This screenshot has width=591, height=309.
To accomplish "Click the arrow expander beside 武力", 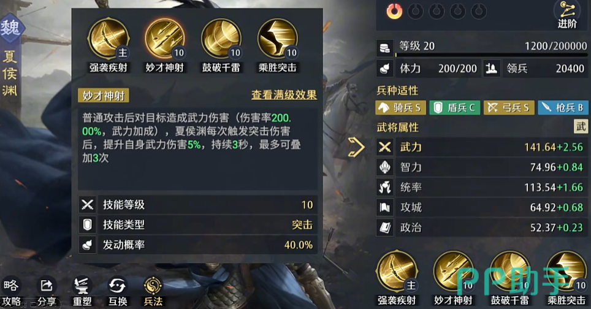I will pos(356,147).
